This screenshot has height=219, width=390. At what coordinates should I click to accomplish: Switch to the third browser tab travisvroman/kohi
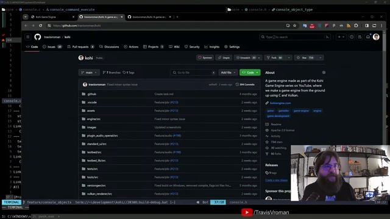149,17
